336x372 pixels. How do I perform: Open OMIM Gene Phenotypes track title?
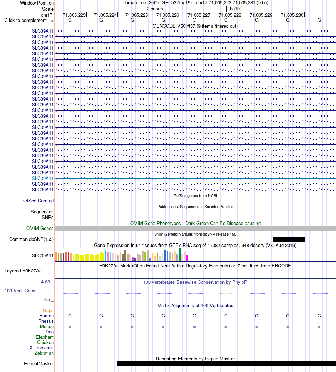[195, 224]
